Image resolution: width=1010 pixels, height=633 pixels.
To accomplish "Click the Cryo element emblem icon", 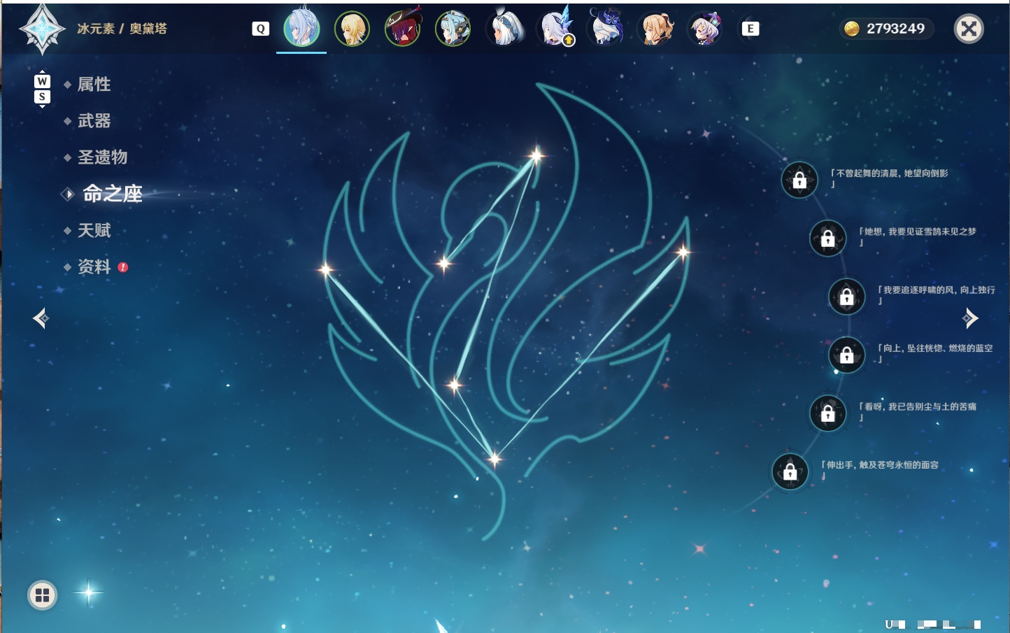I will pyautogui.click(x=43, y=29).
